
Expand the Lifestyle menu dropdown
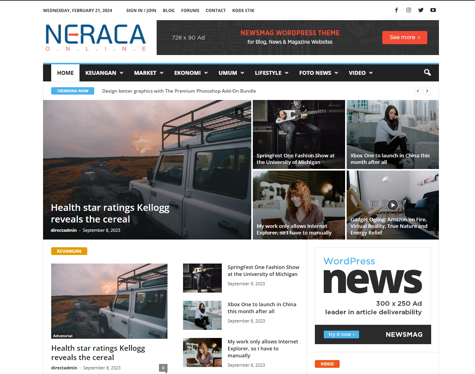coord(271,73)
